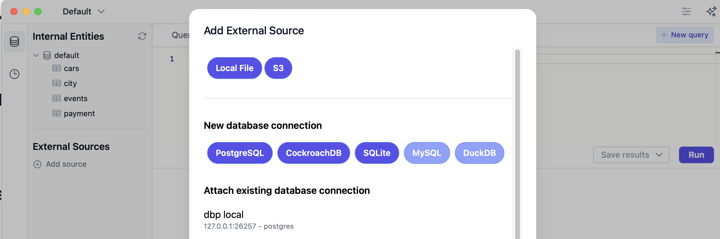Select the DuckDB connection option
720x239 pixels.
(480, 153)
